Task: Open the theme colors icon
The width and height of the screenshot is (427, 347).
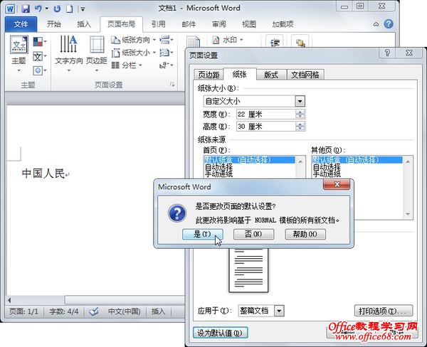Action: pos(39,42)
